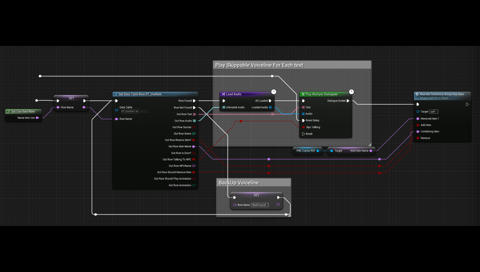Click the NotFound Row Name input field
This screenshot has height=272, width=480.
tap(259, 205)
